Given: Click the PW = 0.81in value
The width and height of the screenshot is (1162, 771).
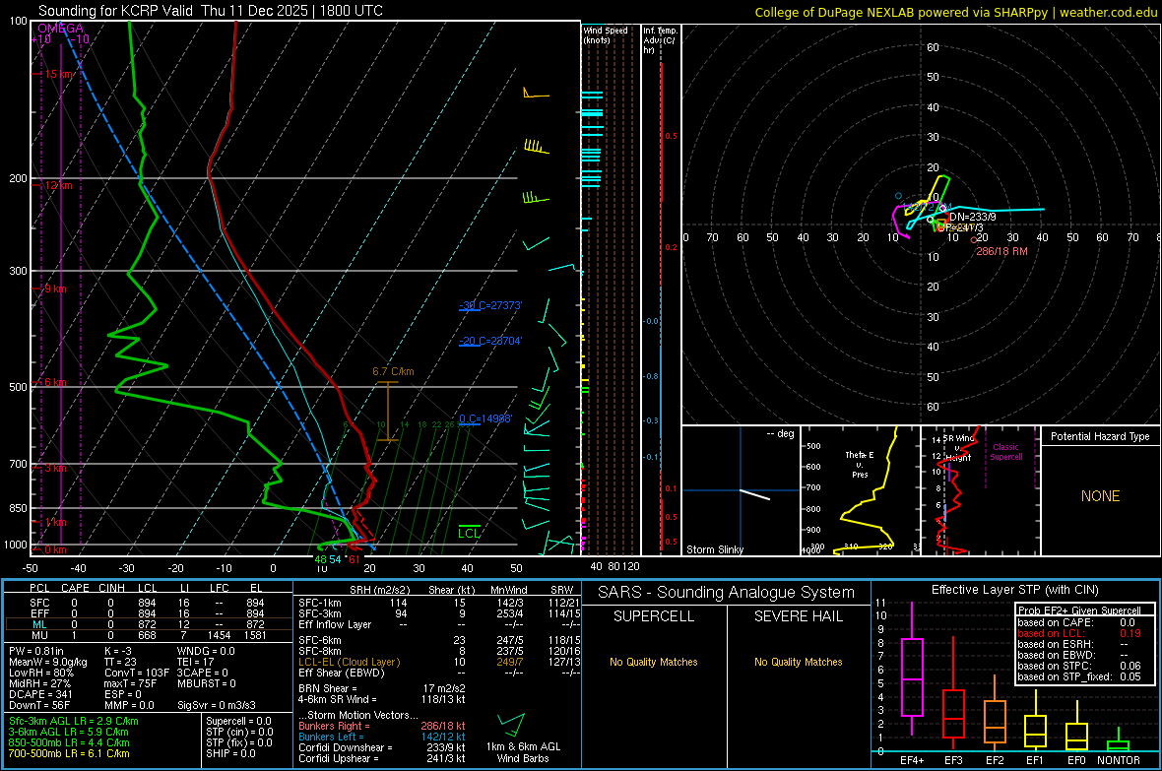Looking at the screenshot, I should [36, 651].
